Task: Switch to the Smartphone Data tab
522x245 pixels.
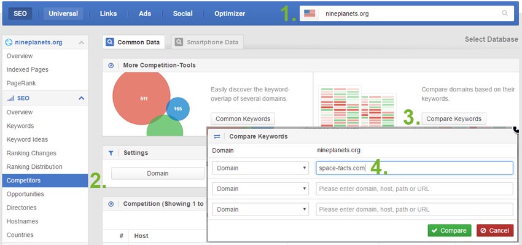Action: tap(207, 42)
